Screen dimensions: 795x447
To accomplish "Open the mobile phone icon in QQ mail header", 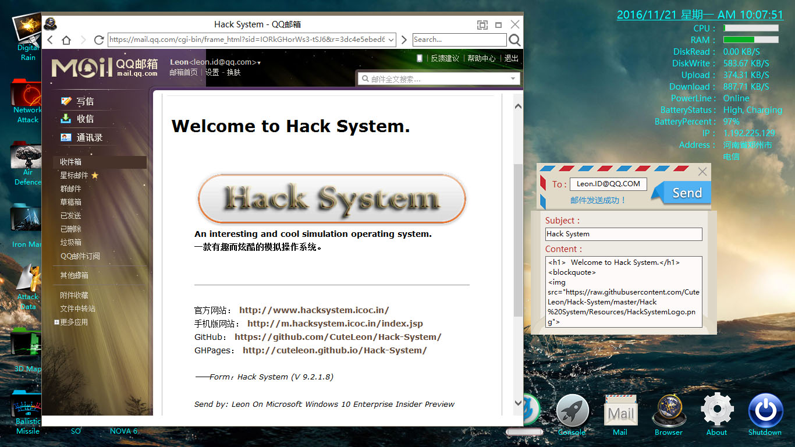I will point(420,58).
